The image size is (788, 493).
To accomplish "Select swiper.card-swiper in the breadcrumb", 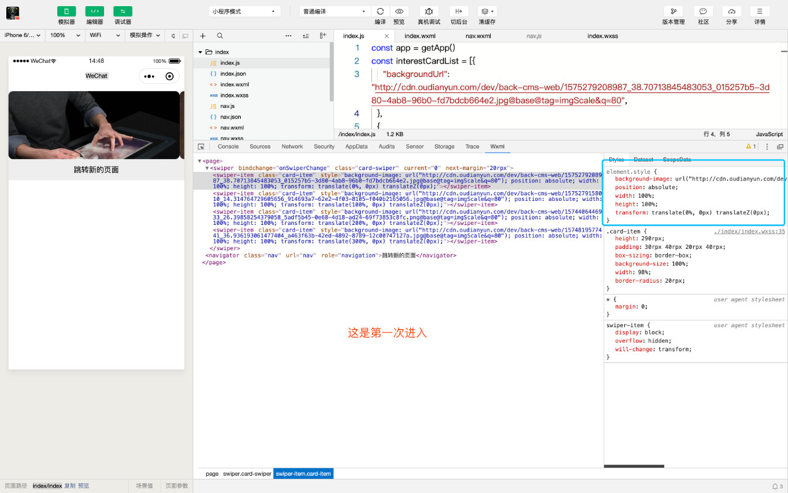I will [x=247, y=474].
